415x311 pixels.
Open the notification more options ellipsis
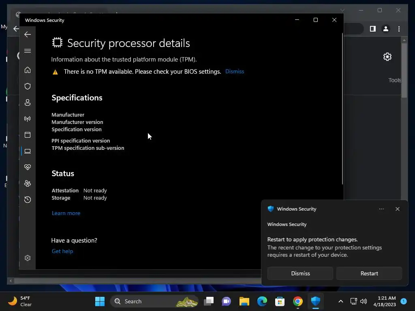pos(381,209)
